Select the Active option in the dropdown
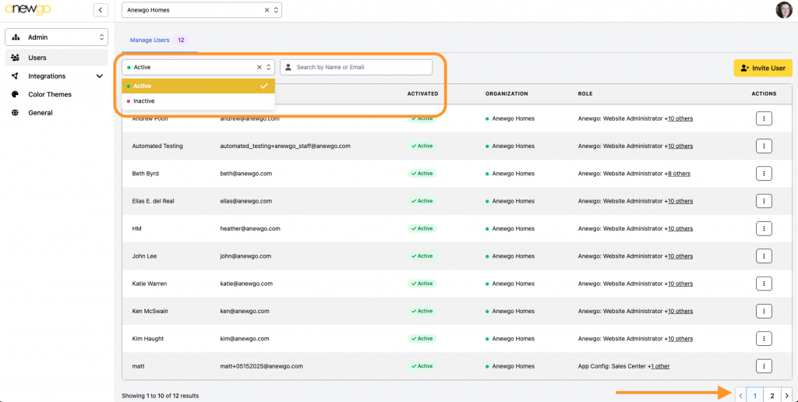 tap(199, 86)
